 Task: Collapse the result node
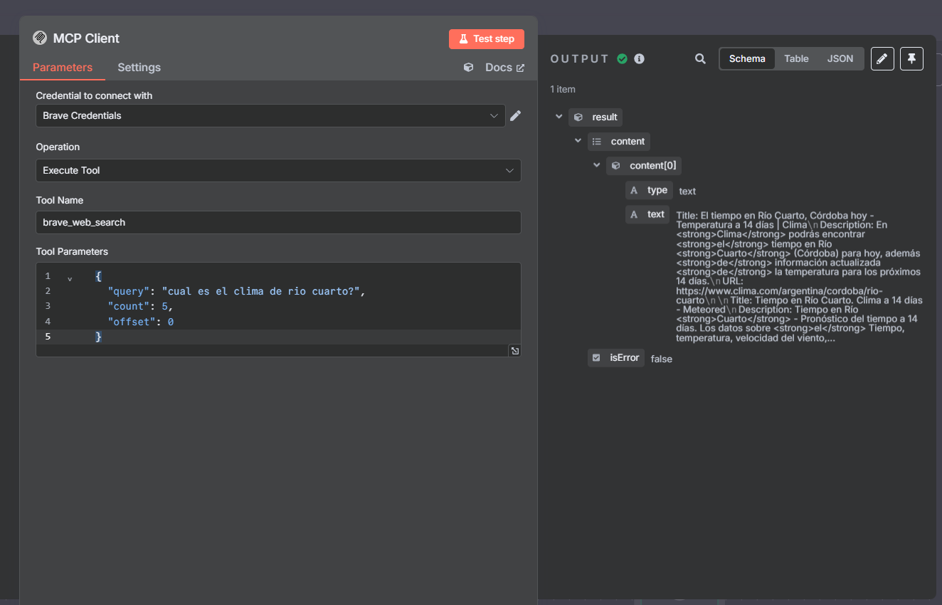pyautogui.click(x=559, y=117)
